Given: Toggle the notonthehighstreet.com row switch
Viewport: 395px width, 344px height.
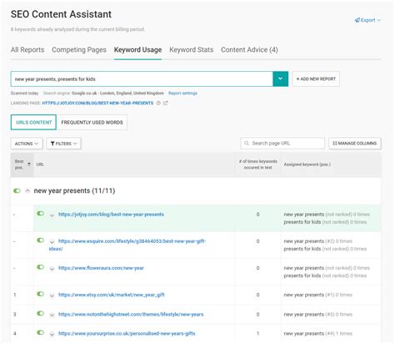Looking at the screenshot, I should [41, 313].
